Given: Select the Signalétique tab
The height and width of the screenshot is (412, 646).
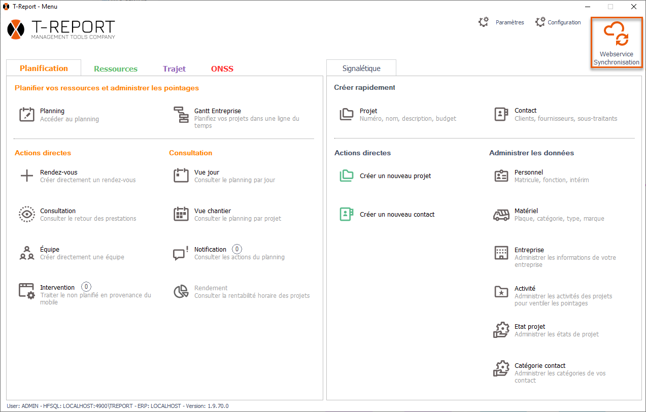Looking at the screenshot, I should click(361, 68).
